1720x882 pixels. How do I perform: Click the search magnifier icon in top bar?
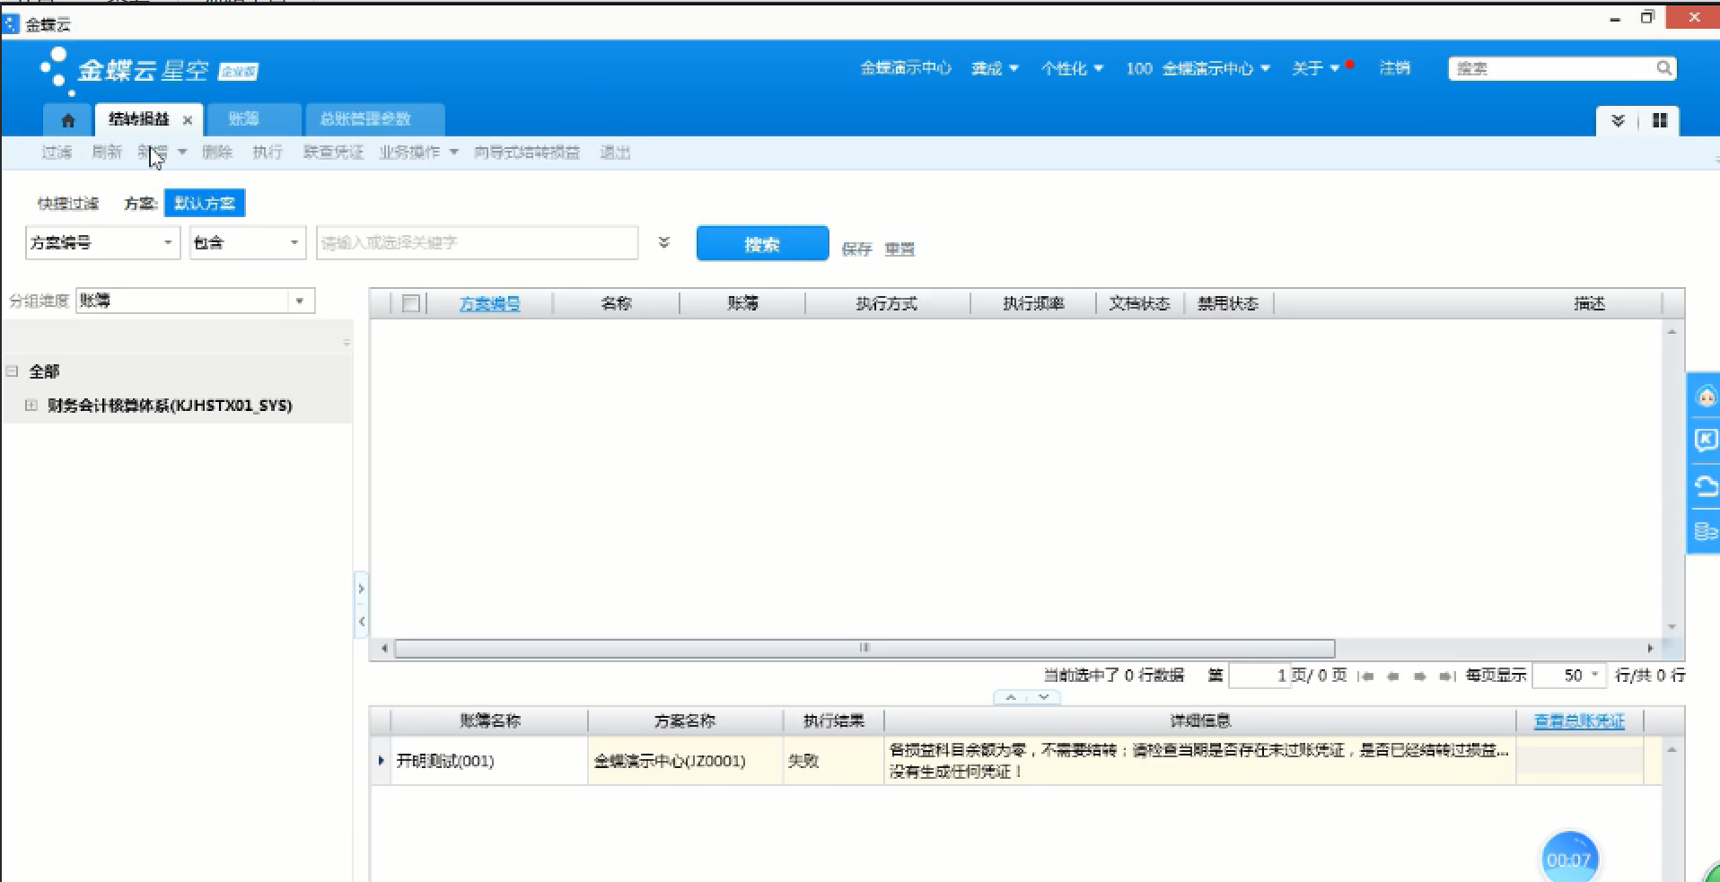pos(1663,68)
